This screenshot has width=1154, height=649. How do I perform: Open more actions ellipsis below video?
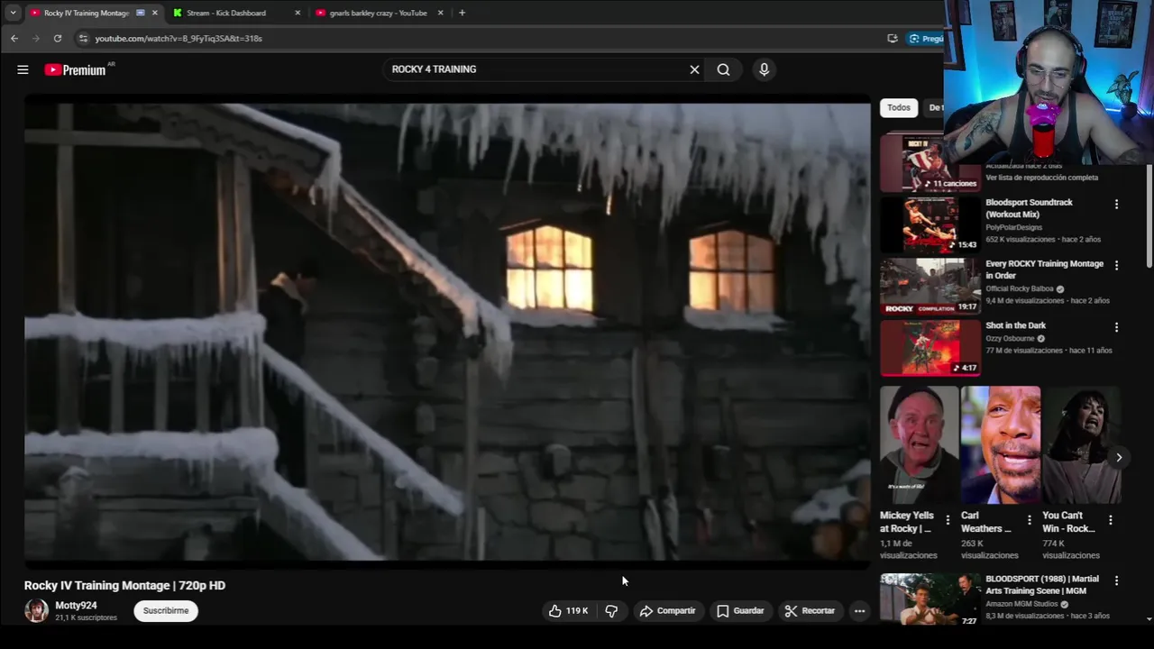(859, 611)
